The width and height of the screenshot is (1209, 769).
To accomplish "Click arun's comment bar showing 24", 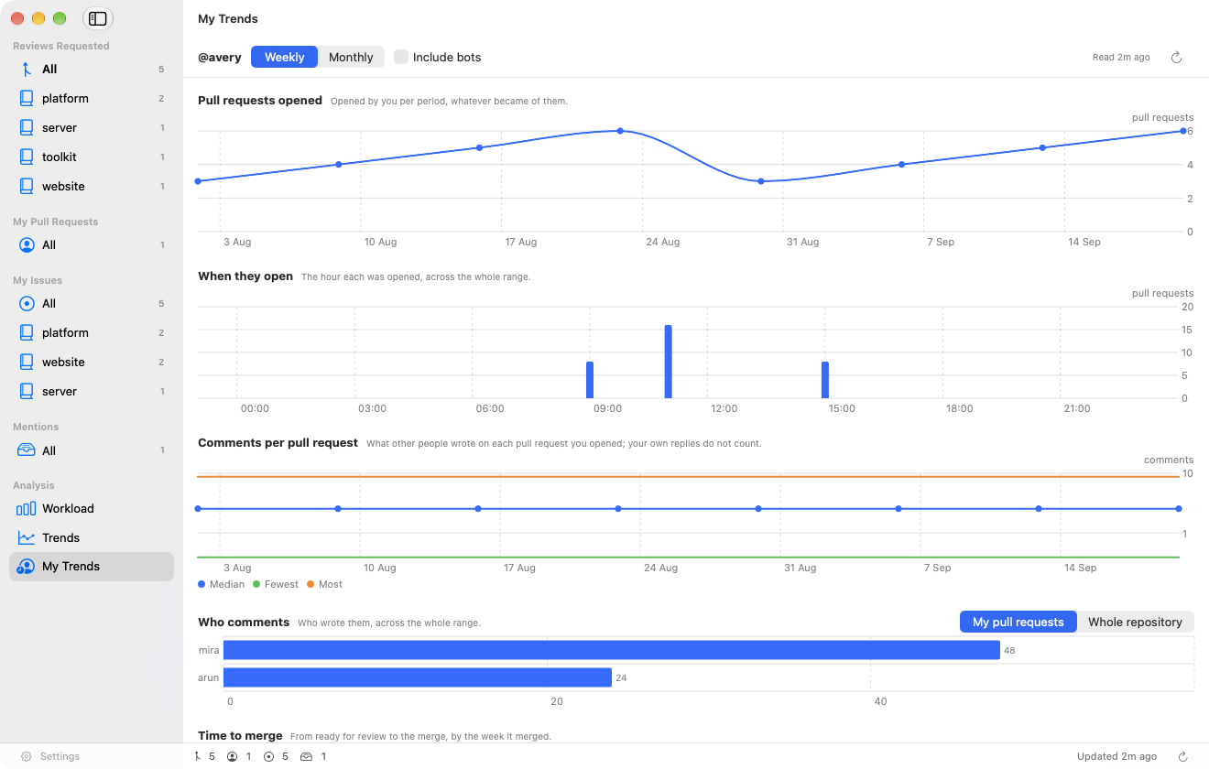I will click(418, 677).
